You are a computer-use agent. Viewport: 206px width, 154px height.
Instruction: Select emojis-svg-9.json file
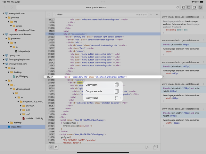pyautogui.click(x=25, y=30)
